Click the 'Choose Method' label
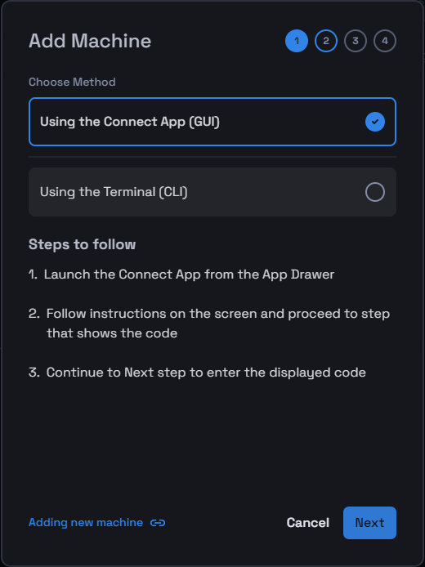425x567 pixels. tap(73, 82)
